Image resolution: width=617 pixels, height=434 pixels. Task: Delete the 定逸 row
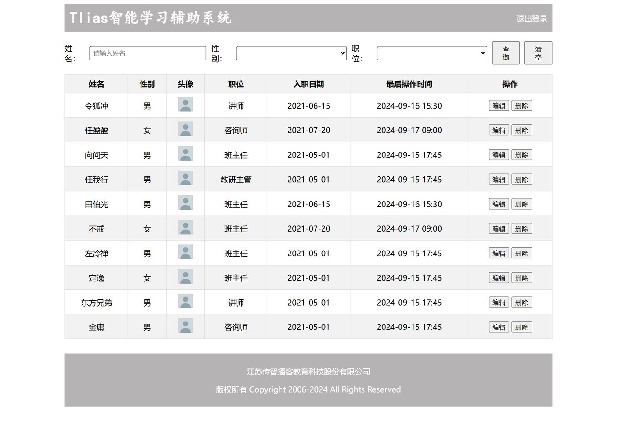(522, 278)
